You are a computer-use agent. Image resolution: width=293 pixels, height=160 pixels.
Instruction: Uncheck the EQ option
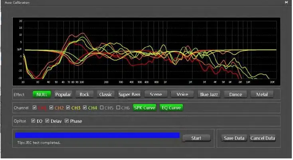[x=33, y=121]
